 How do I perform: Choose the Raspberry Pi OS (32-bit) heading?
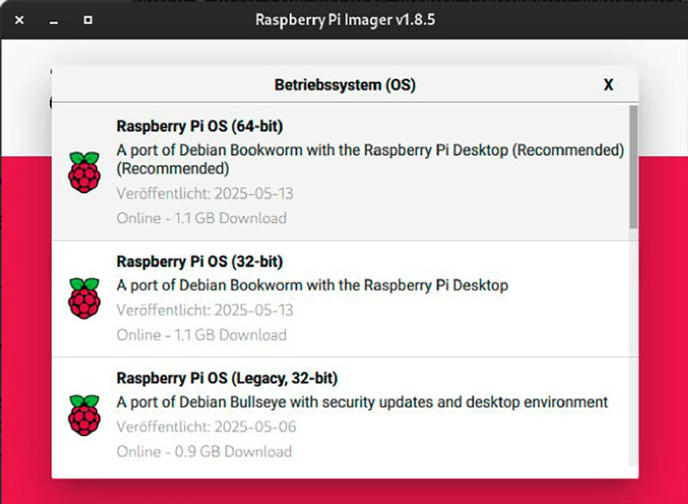200,261
